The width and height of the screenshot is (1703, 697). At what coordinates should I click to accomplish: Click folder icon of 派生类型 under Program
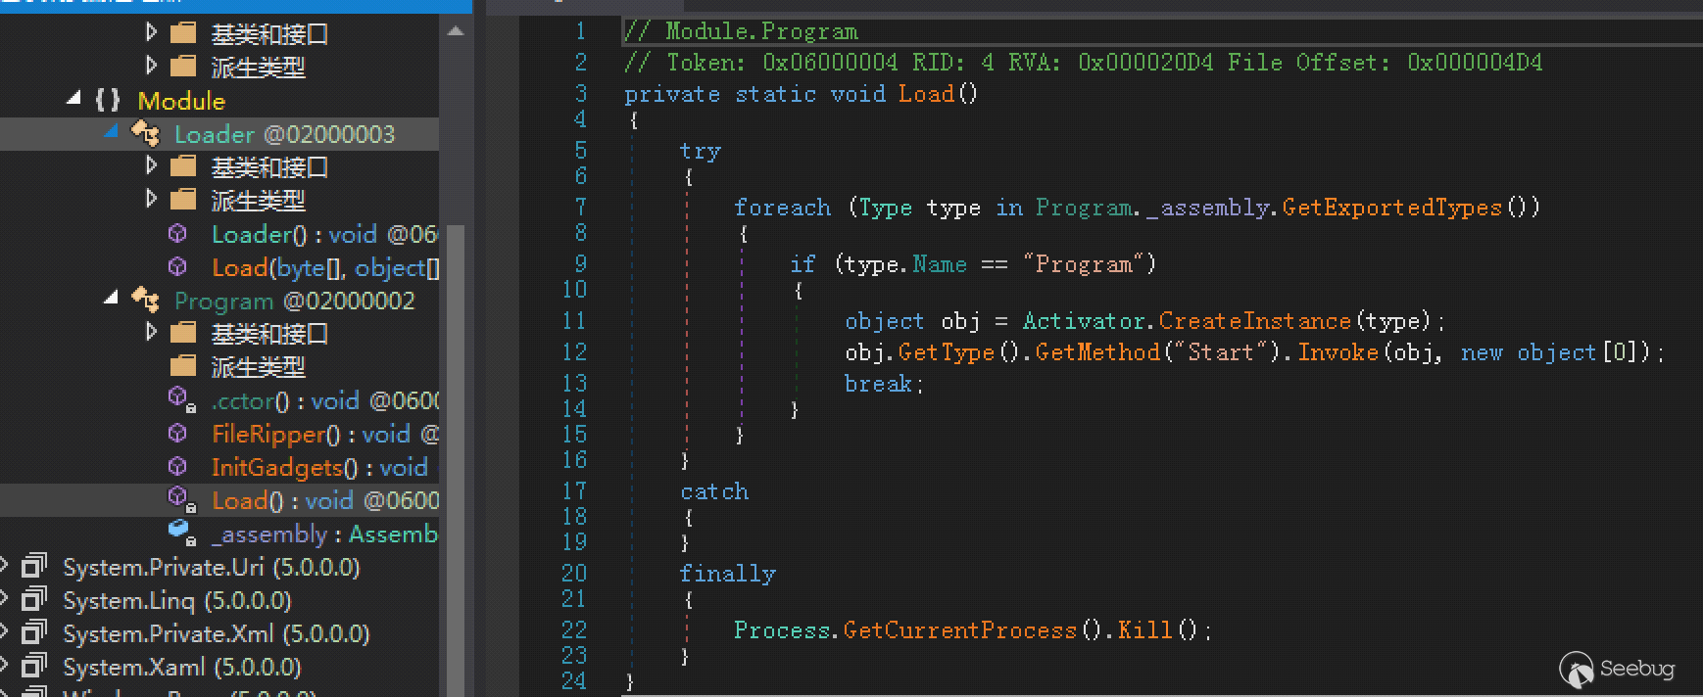(183, 367)
